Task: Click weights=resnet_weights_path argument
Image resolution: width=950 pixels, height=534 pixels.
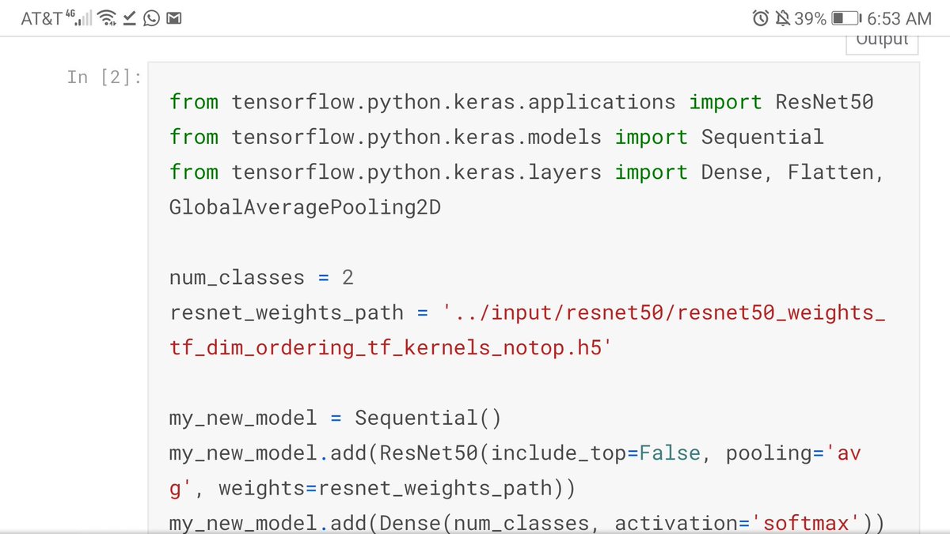Action: 392,488
